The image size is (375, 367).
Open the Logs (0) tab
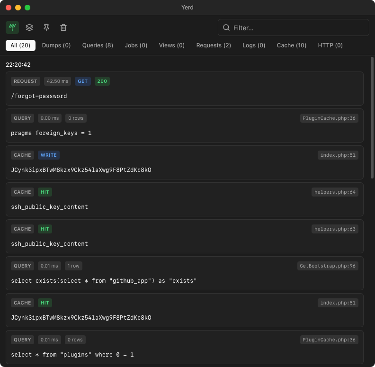254,45
